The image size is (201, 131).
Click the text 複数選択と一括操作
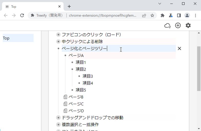click(80, 125)
